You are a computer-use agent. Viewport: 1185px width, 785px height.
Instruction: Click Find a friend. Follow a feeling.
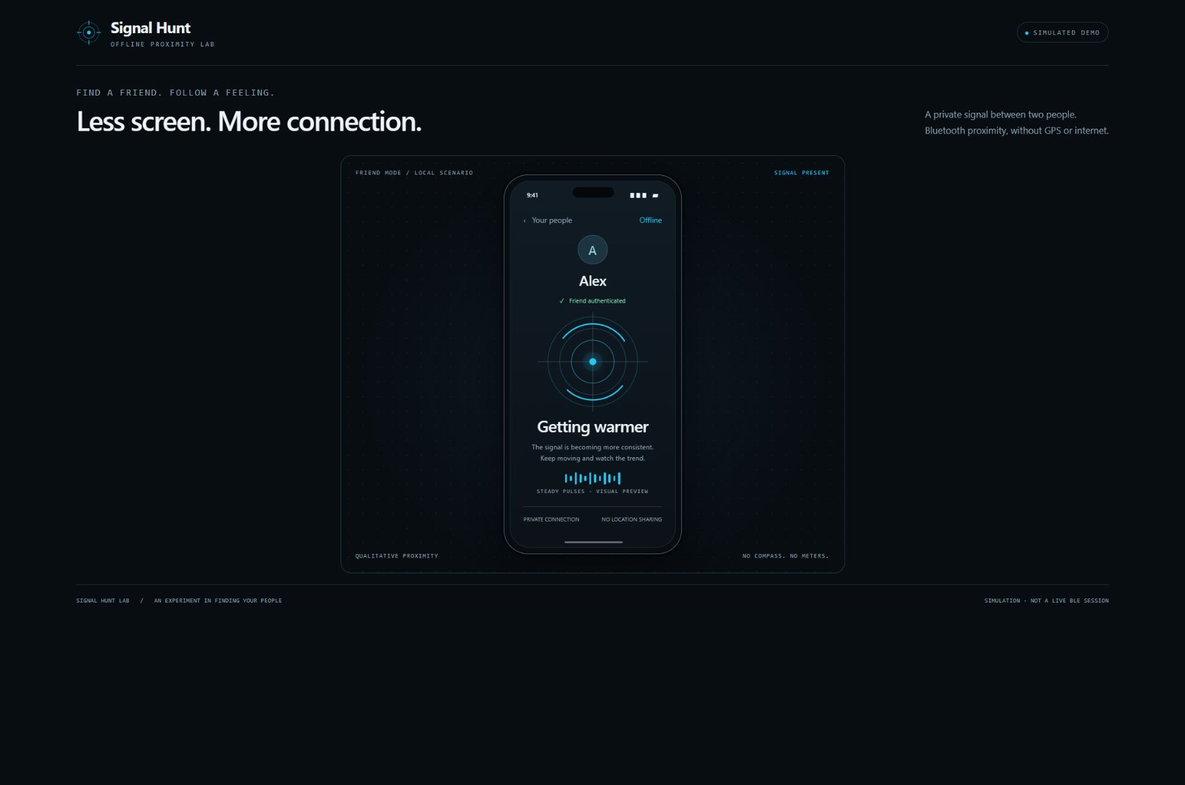tap(175, 93)
